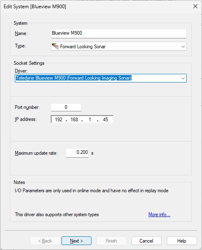Click the Port number field
Screen dimensions: 202x250
coord(66,107)
